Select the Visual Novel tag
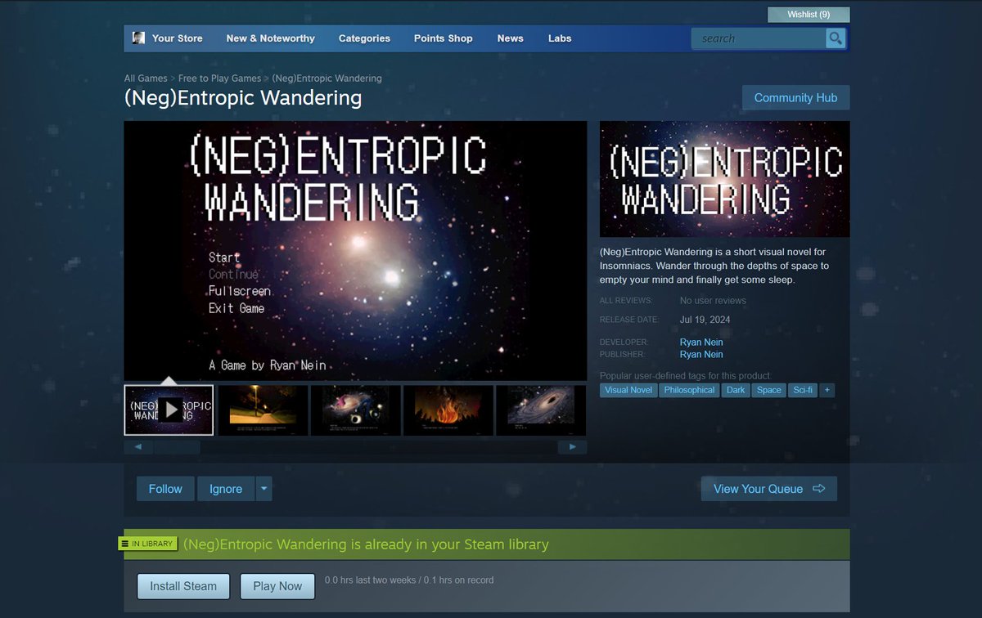 (x=628, y=390)
